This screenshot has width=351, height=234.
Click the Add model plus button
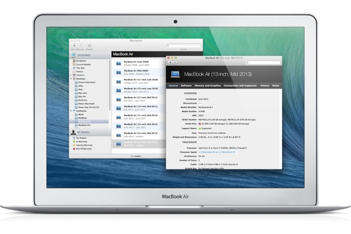pos(74,45)
